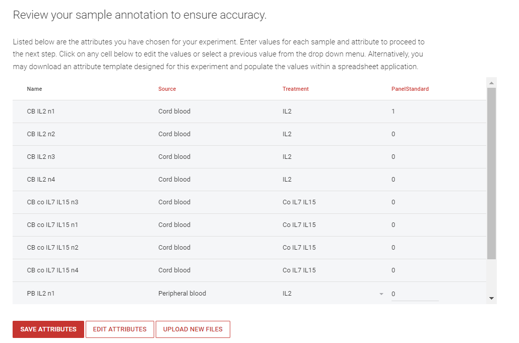Click the Save Attributes button
The image size is (519, 343).
pyautogui.click(x=48, y=329)
